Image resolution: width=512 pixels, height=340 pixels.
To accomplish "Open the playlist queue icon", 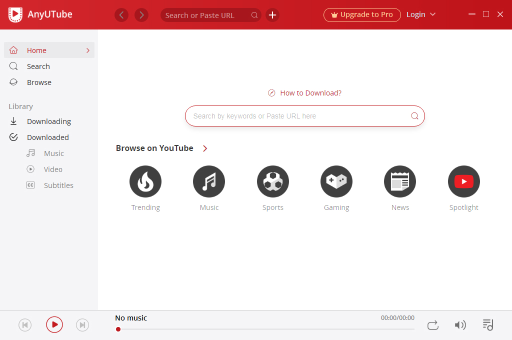I will click(488, 325).
